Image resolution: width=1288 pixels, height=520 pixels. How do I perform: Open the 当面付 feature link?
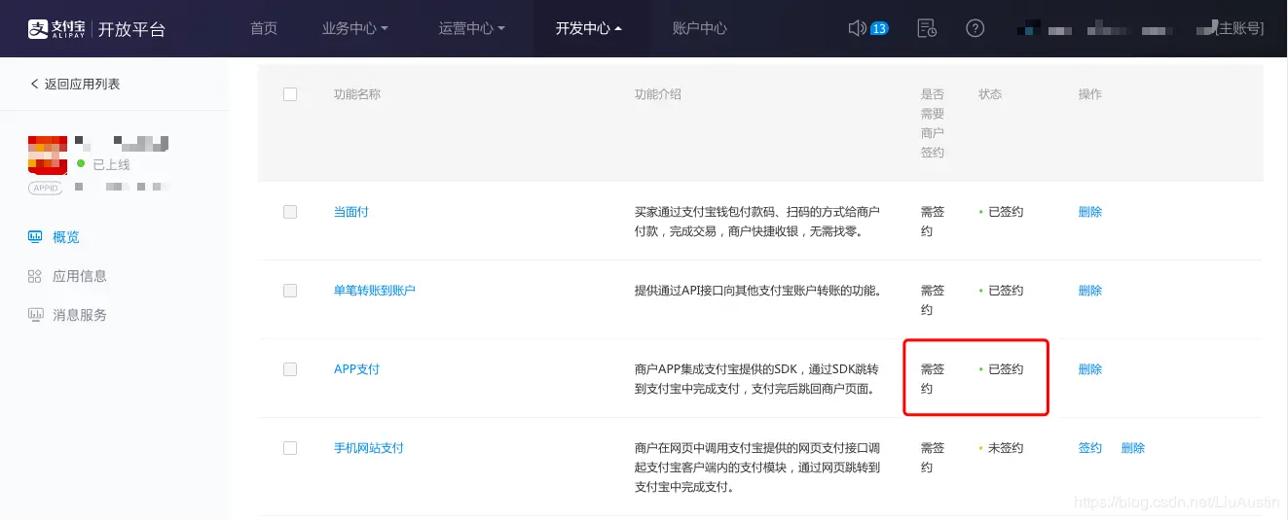[351, 212]
